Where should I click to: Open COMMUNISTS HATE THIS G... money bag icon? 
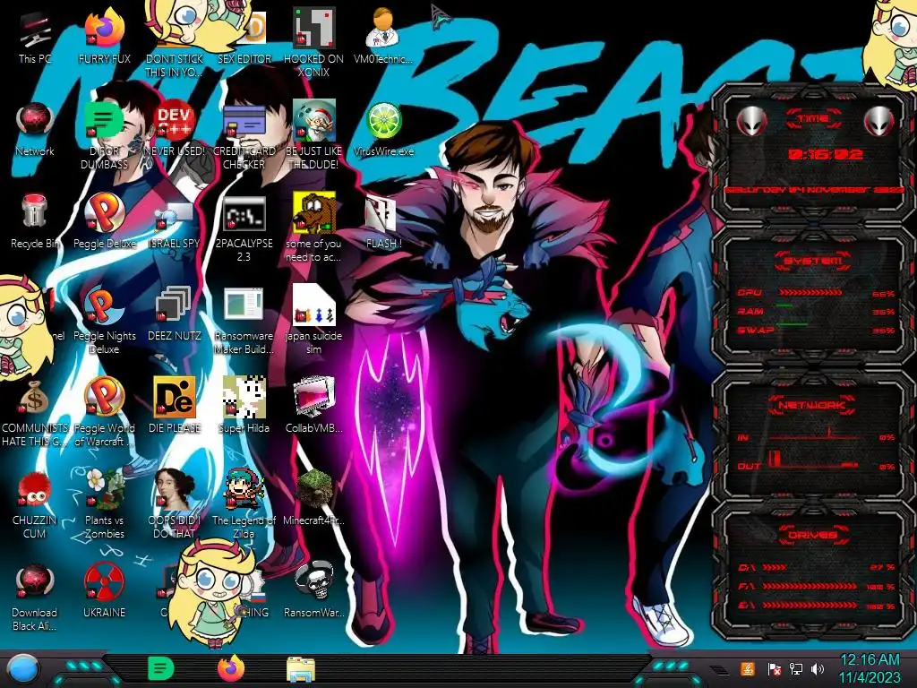click(x=35, y=412)
